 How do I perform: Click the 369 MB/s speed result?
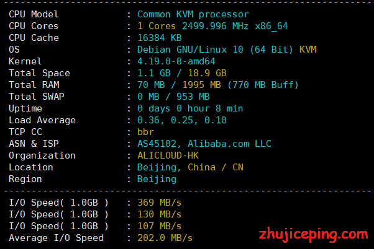tap(159, 203)
